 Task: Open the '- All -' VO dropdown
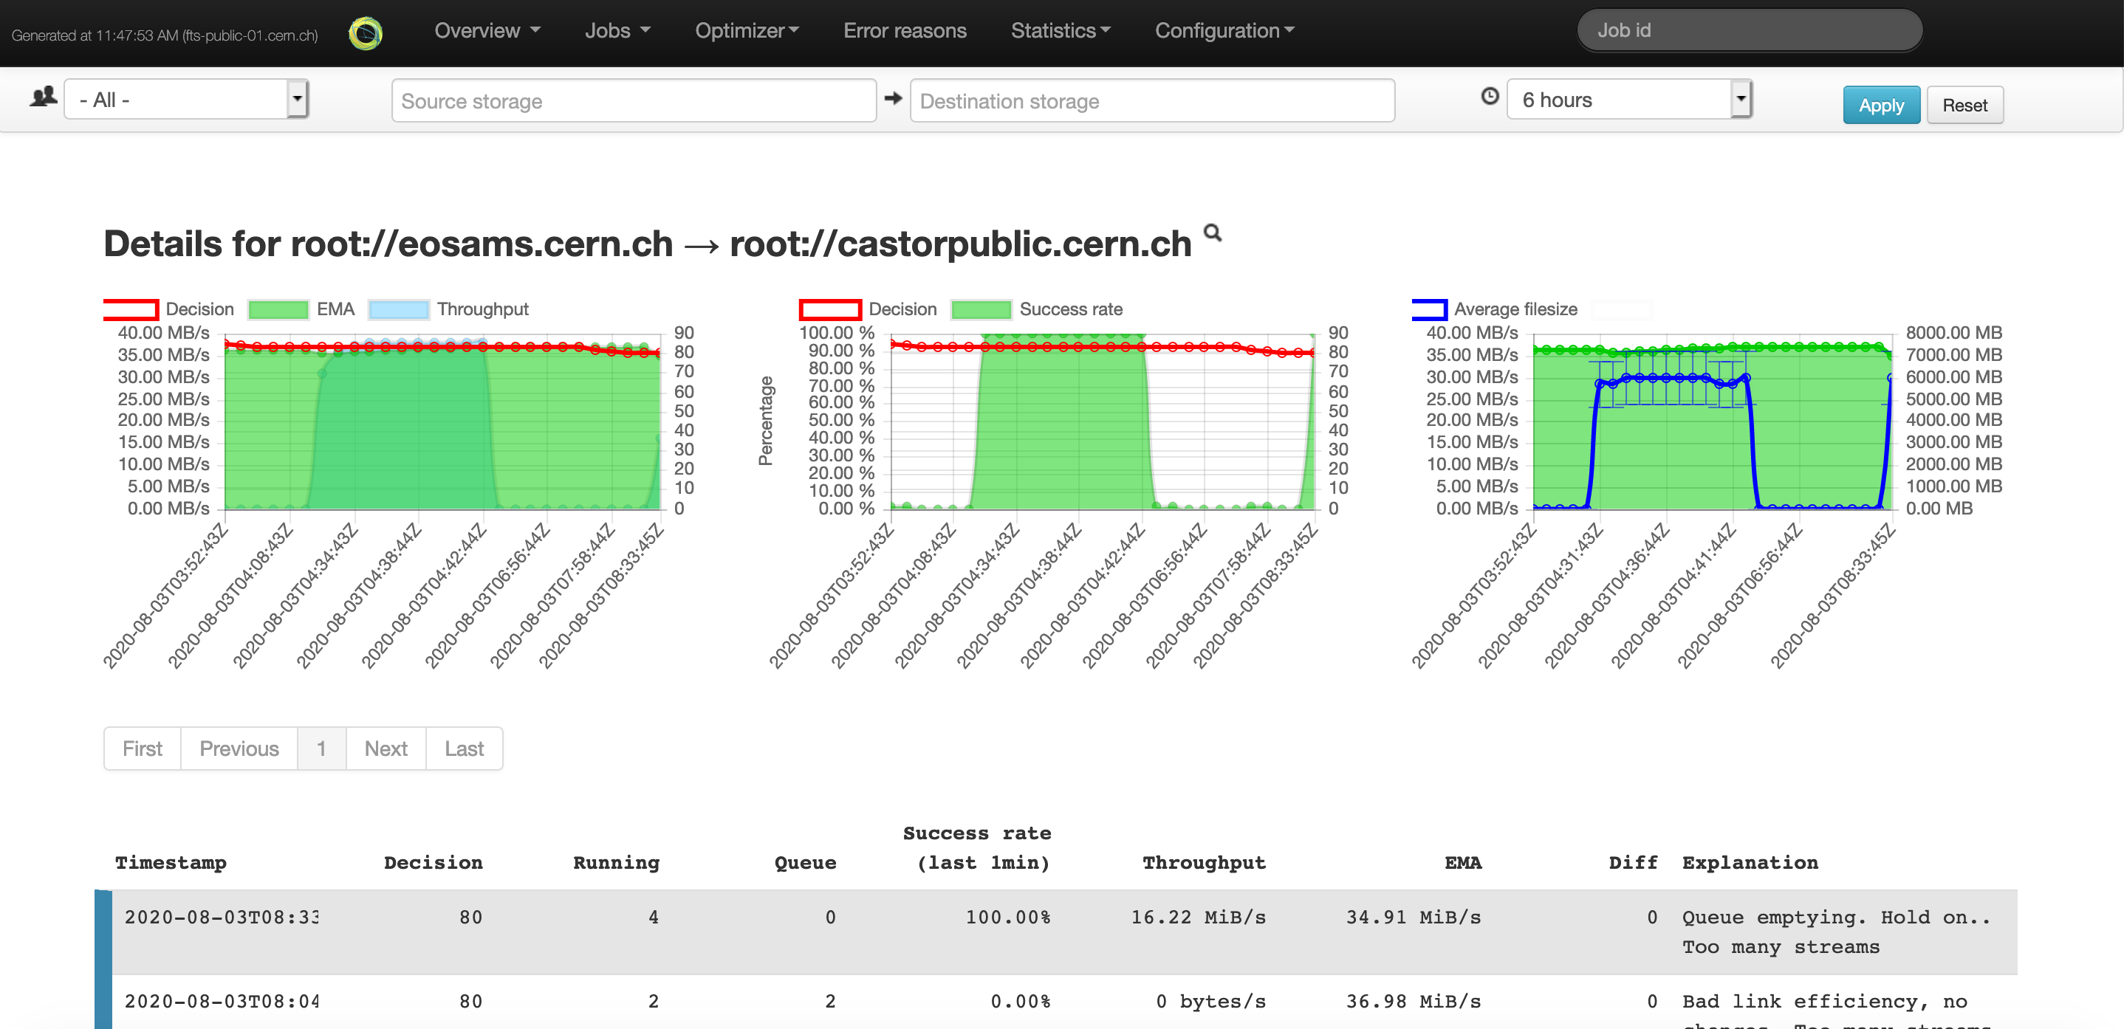[186, 100]
